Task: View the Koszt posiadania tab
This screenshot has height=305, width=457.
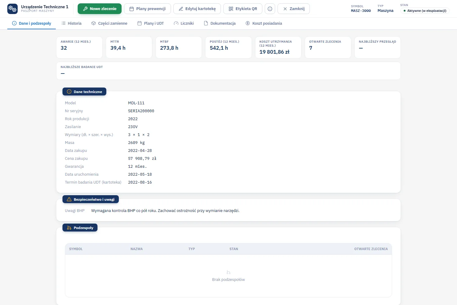Action: coord(264,23)
